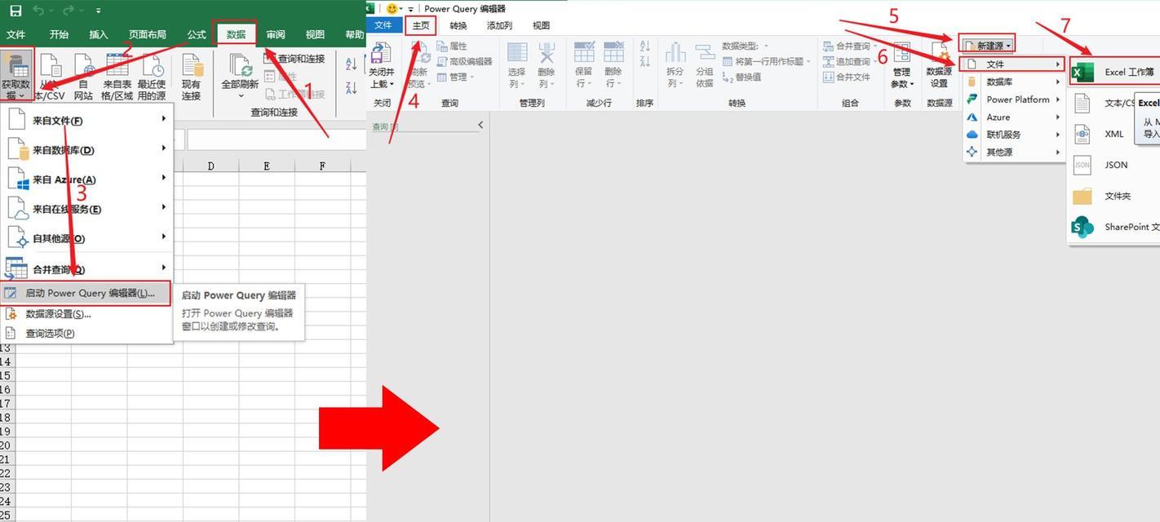Open the 审阅 tab in Excel

tap(276, 34)
